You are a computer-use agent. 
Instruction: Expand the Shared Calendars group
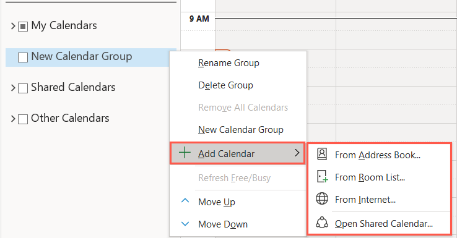[13, 88]
